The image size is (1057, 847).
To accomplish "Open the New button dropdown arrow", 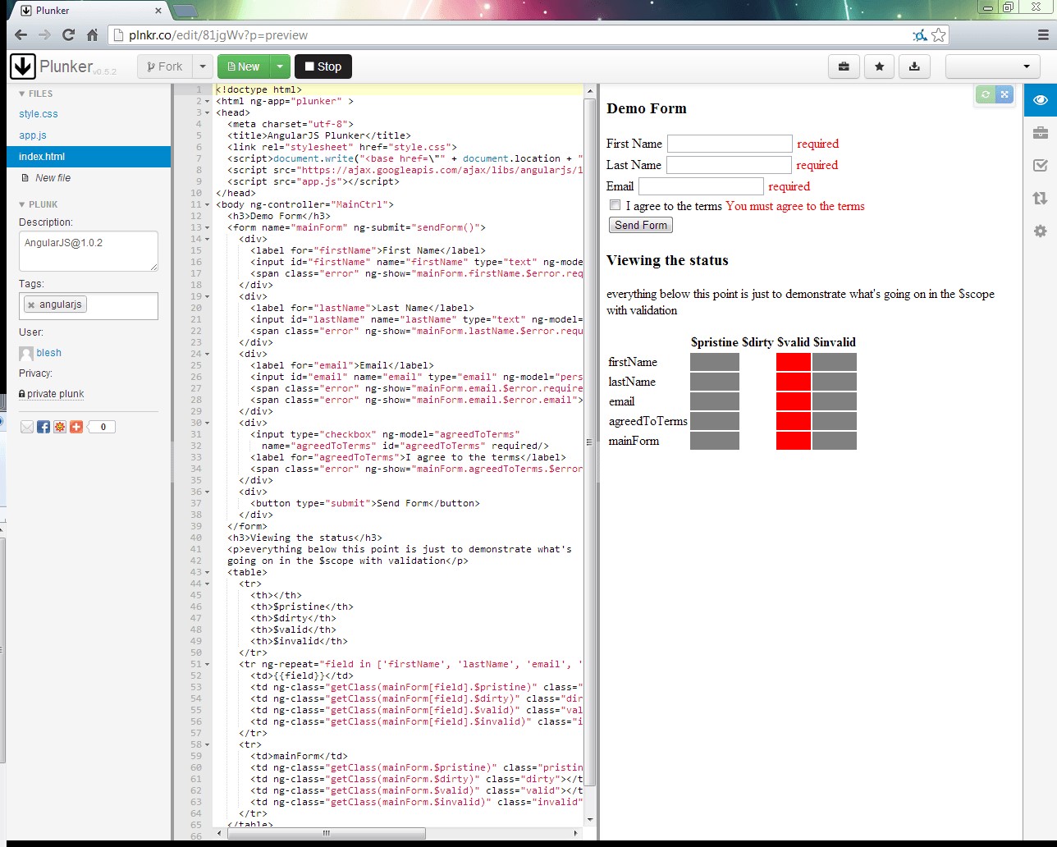I will click(x=280, y=66).
